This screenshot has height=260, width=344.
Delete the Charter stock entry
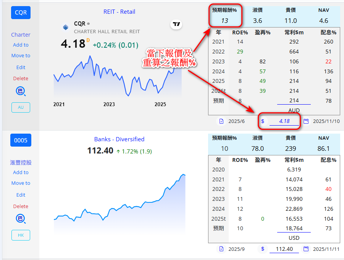tap(21, 78)
